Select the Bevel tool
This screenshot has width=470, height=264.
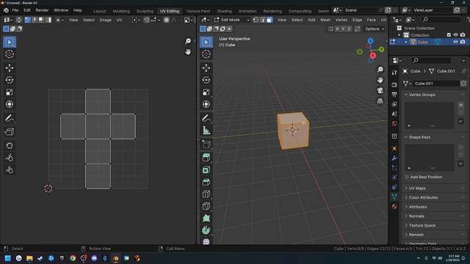206,182
